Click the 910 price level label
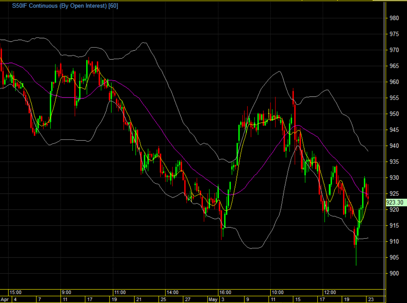 click(x=394, y=242)
